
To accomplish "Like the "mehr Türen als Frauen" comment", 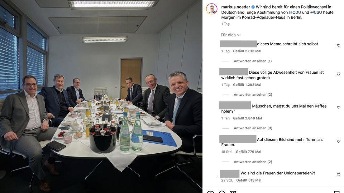I will tap(339, 141).
